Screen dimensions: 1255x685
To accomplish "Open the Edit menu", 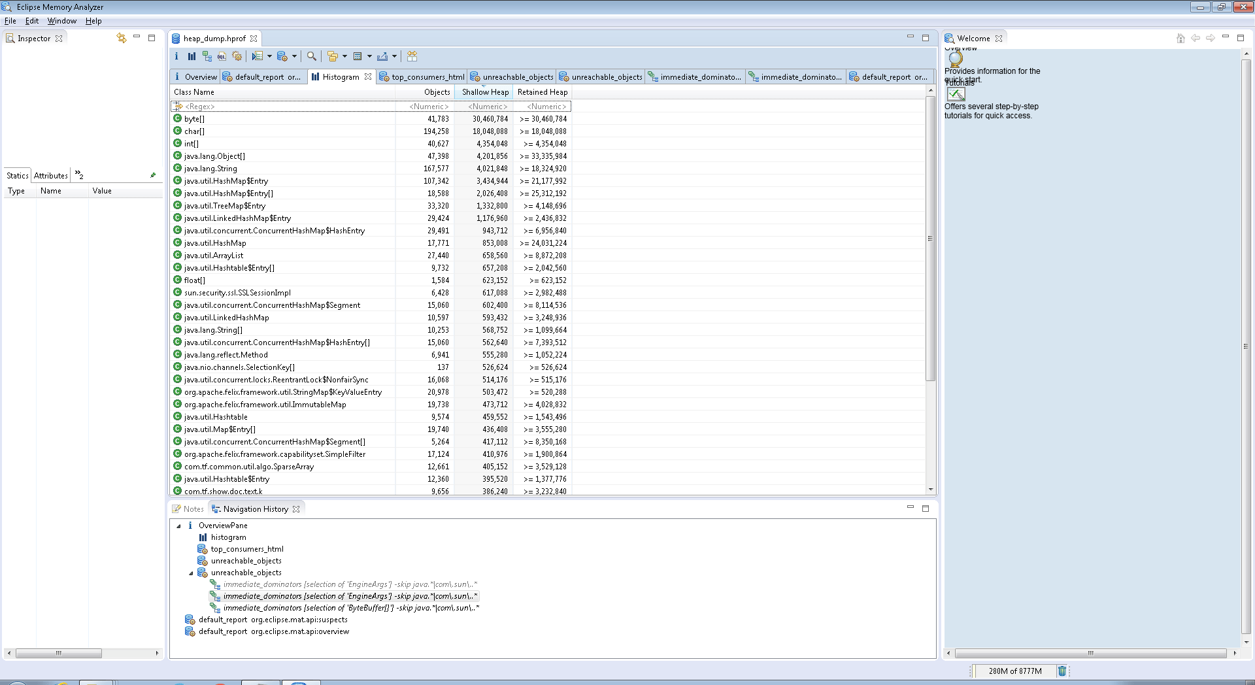I will (32, 21).
